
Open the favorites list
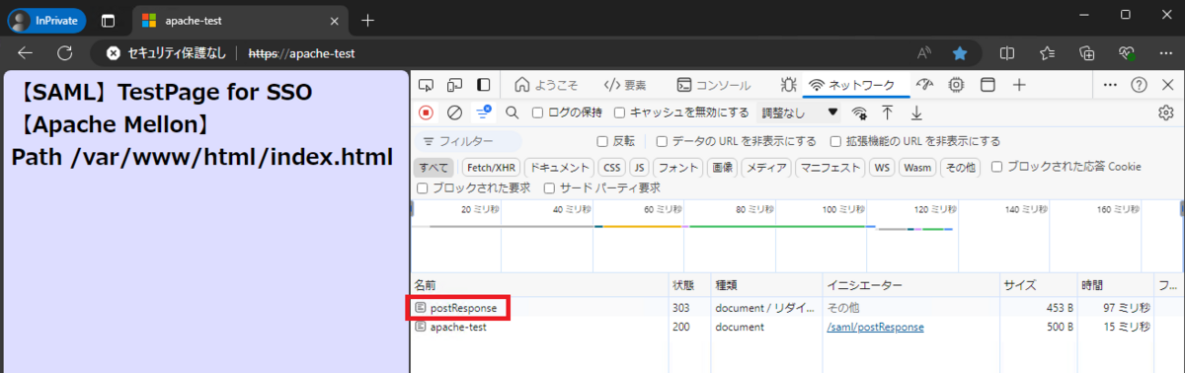pyautogui.click(x=1048, y=53)
